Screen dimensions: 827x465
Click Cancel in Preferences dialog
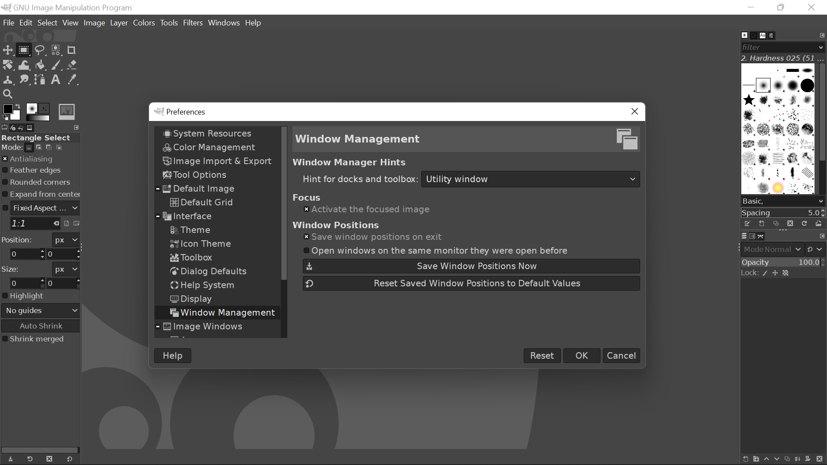pyautogui.click(x=621, y=356)
